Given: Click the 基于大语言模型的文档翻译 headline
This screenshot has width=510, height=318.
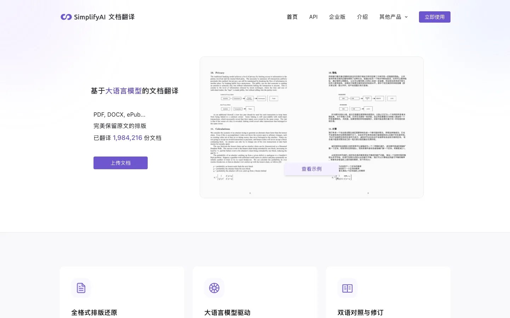Looking at the screenshot, I should tap(135, 91).
